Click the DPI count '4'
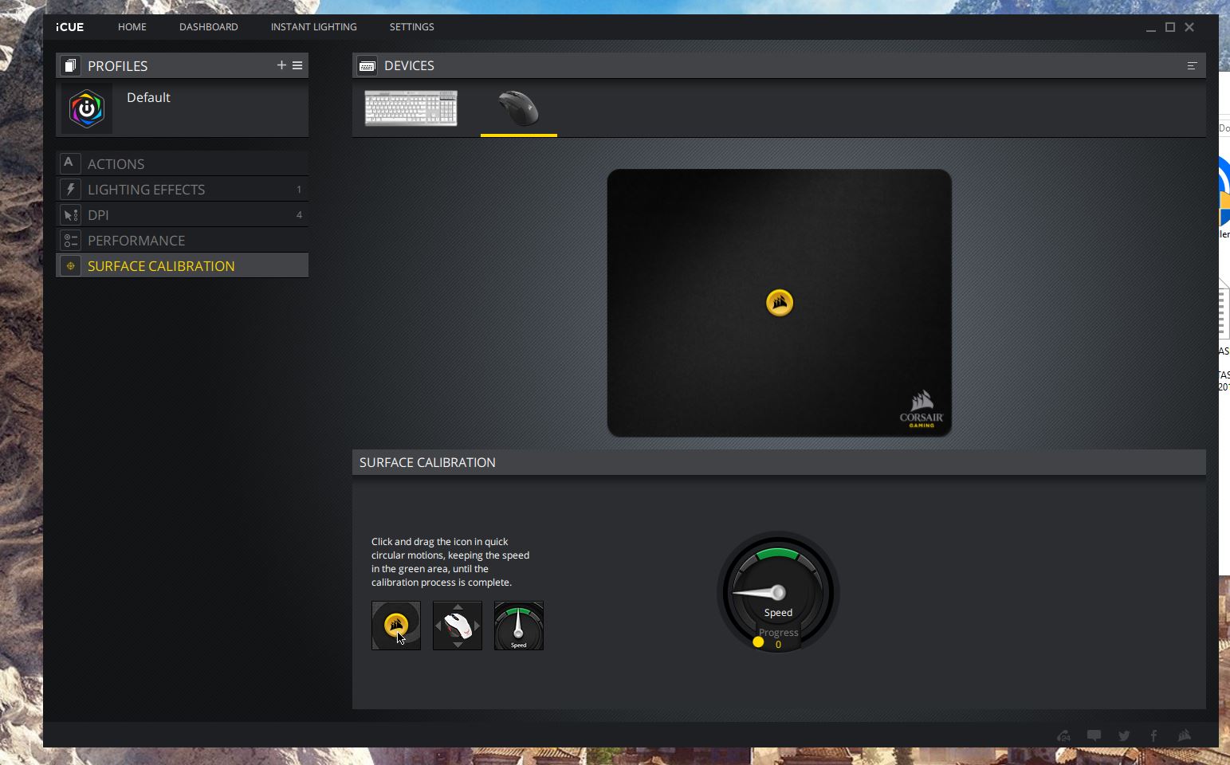1230x765 pixels. pos(299,215)
